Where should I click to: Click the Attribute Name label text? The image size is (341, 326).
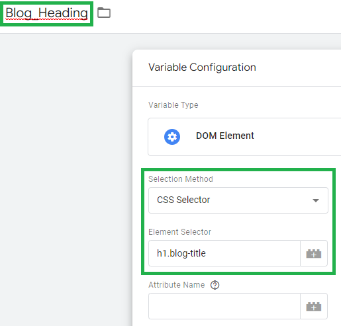(177, 285)
